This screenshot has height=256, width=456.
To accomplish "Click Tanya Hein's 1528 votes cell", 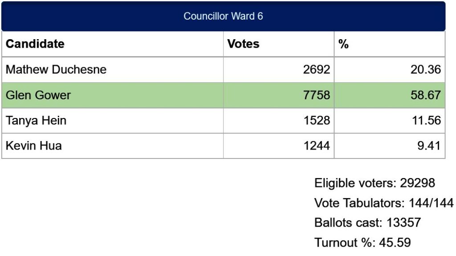I will click(x=279, y=121).
